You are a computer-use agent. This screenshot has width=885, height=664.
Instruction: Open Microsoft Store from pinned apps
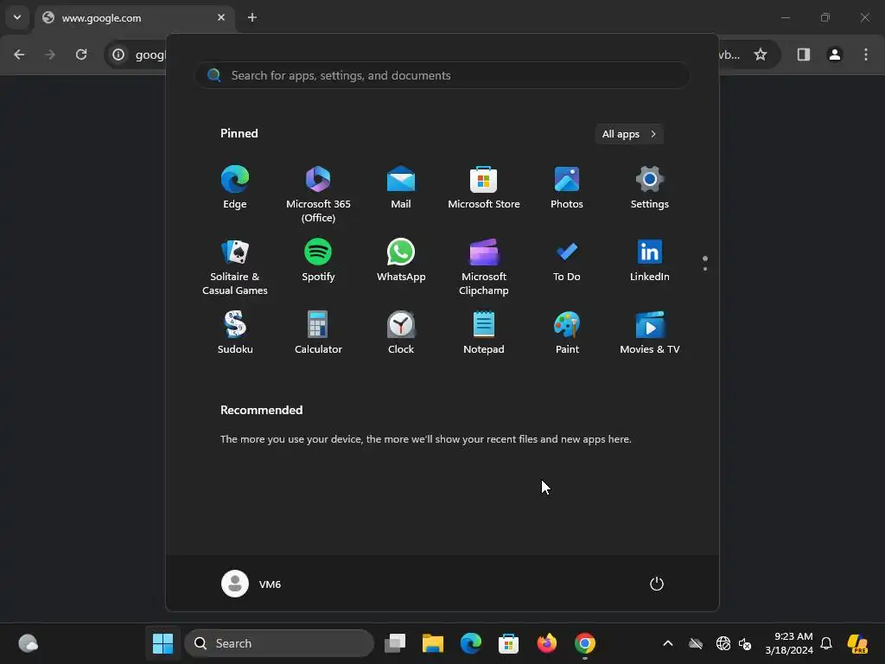point(484,188)
